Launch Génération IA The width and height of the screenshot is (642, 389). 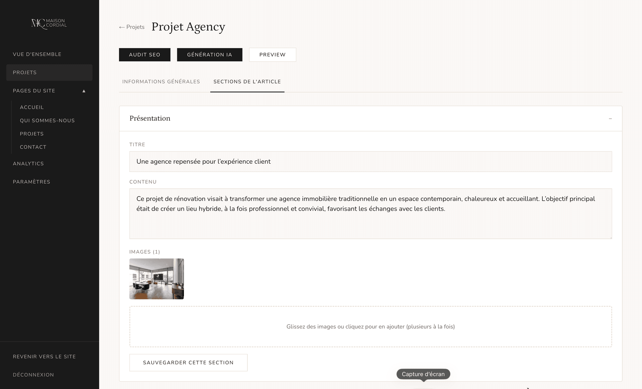coord(209,55)
